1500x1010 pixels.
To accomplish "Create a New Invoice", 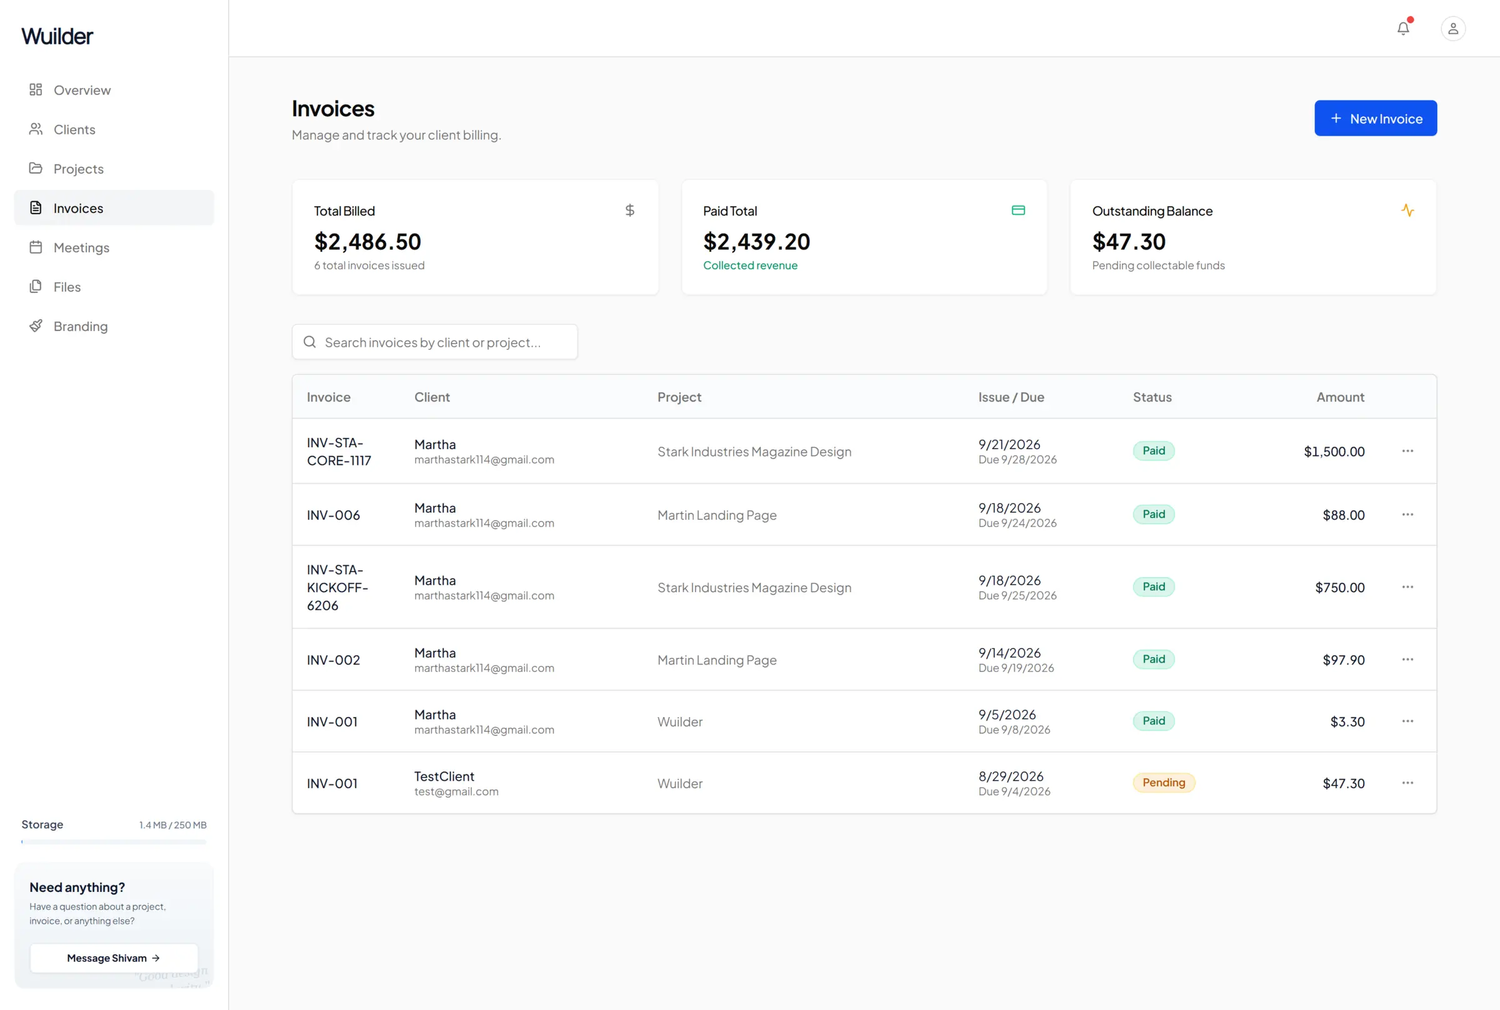I will point(1375,119).
